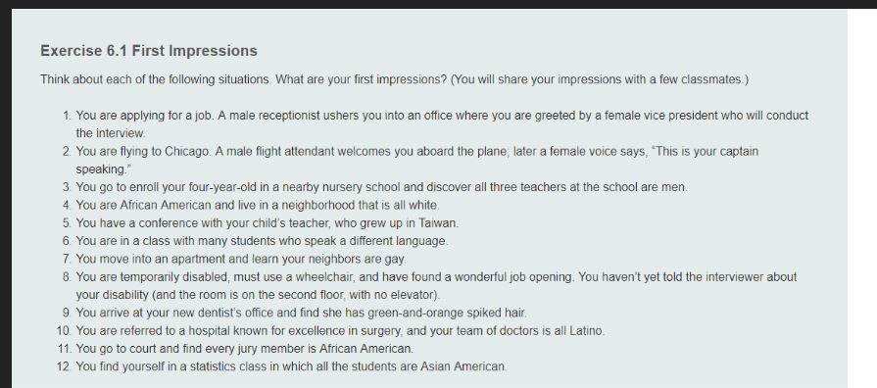Click item 7 about the new apartment neighbors
877x388 pixels.
(234, 259)
